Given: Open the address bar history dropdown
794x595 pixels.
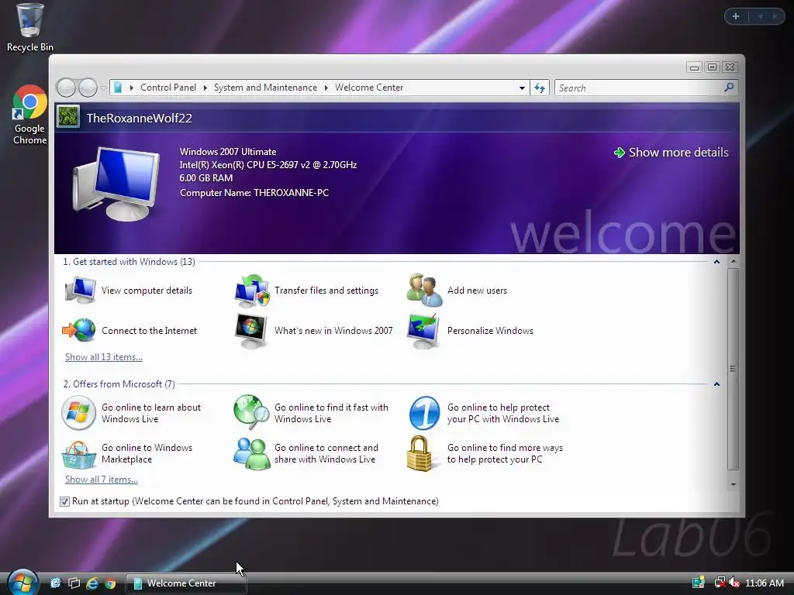Looking at the screenshot, I should click(x=522, y=88).
